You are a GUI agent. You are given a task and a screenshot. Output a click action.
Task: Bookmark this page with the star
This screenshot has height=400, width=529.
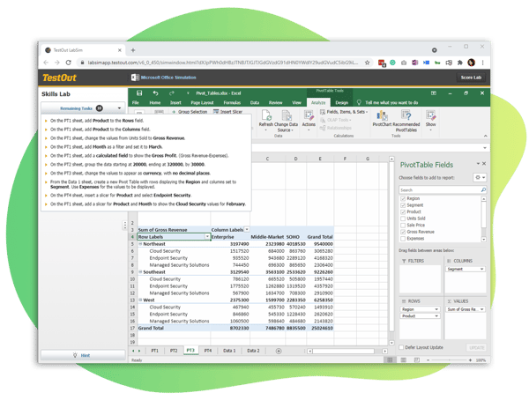point(367,63)
